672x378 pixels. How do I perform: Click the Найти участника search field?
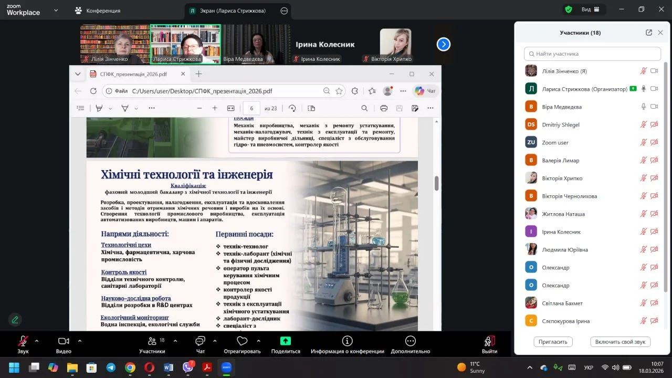[592, 54]
